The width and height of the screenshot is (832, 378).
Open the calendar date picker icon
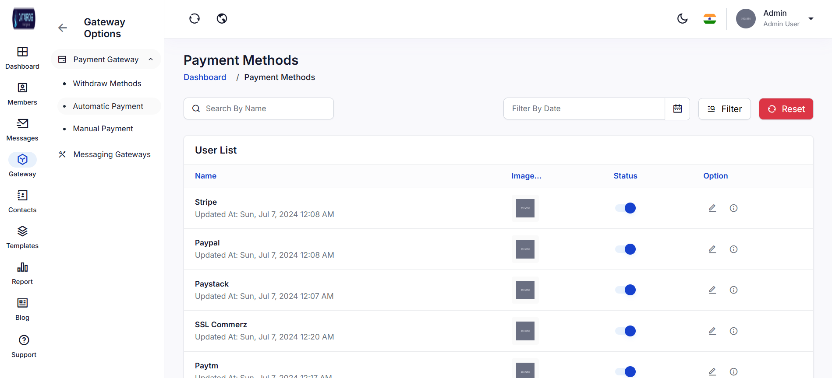[x=677, y=109]
